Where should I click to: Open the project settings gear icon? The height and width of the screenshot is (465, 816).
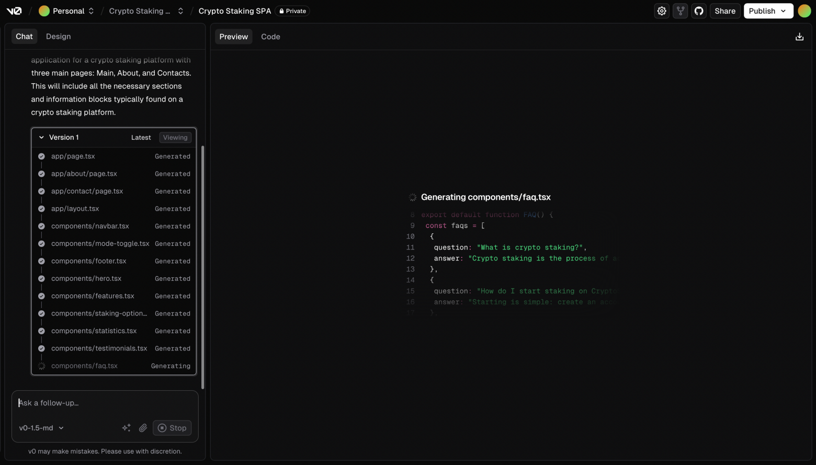point(661,10)
